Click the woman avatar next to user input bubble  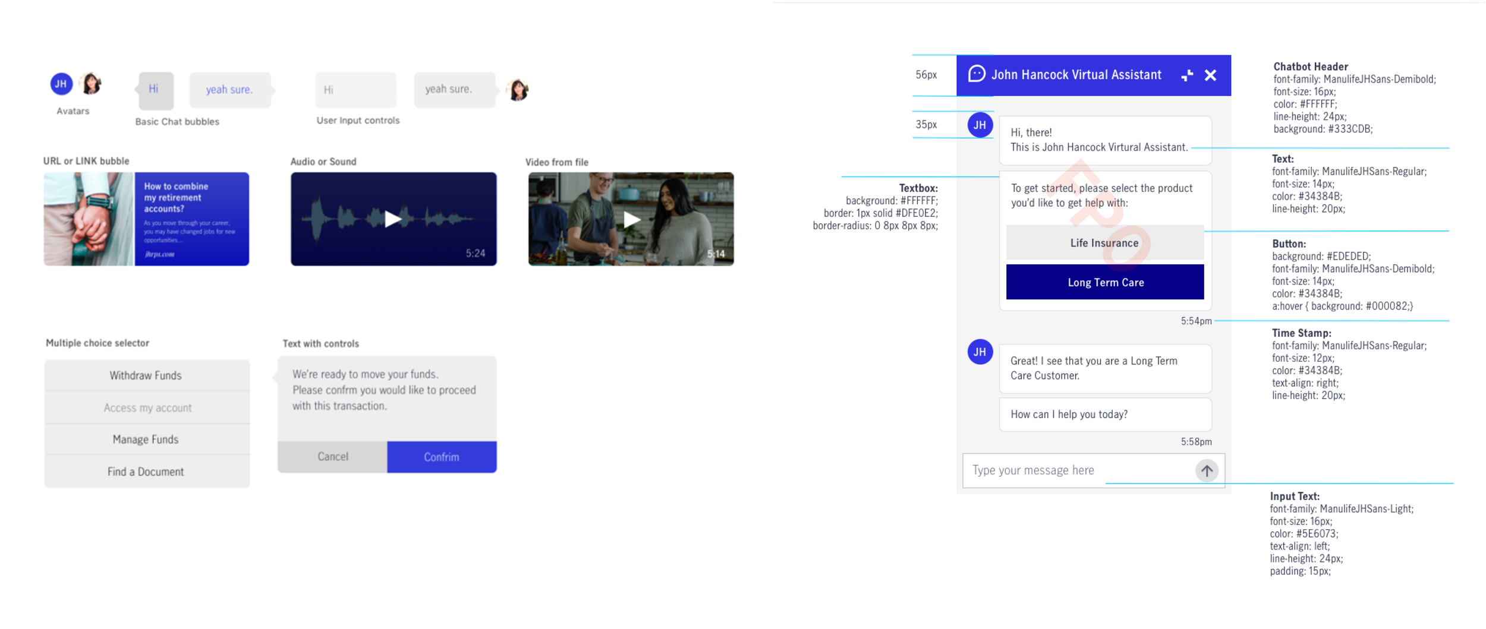coord(517,90)
